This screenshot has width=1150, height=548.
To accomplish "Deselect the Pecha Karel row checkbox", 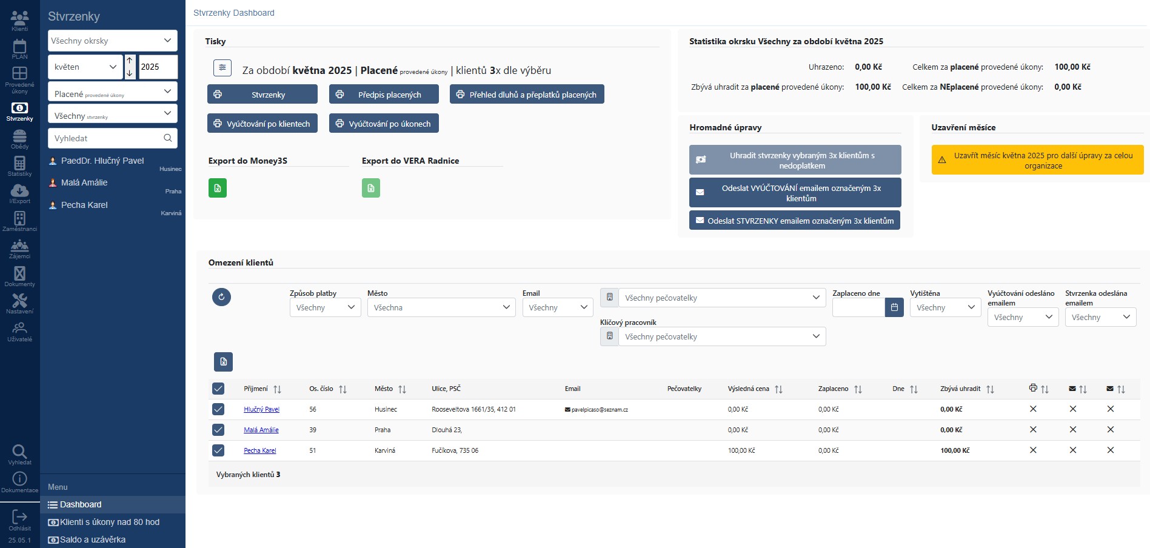I will click(x=218, y=450).
